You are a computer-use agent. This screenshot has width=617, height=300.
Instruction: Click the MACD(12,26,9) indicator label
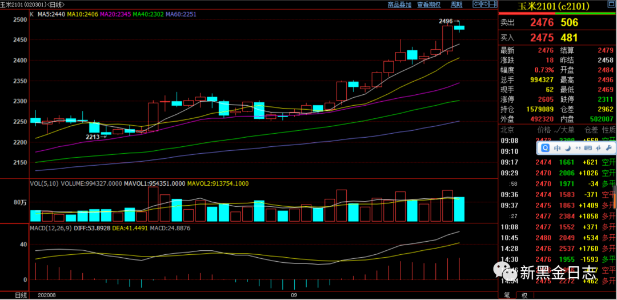pos(50,228)
